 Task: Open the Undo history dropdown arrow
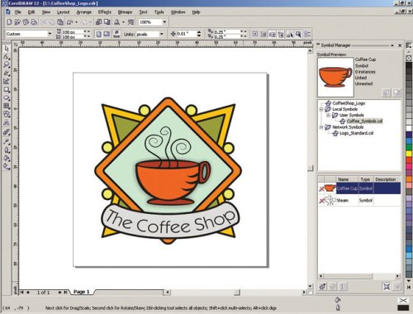(x=76, y=22)
